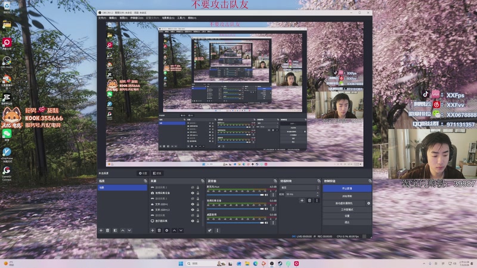Move source down in Sources panel
Viewport: 477px width, 268px height.
pos(181,230)
